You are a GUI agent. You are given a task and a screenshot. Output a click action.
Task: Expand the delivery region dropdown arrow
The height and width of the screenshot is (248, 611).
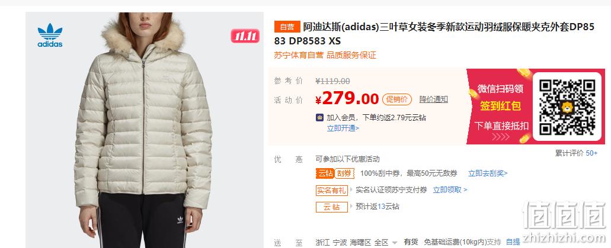[x=395, y=243]
